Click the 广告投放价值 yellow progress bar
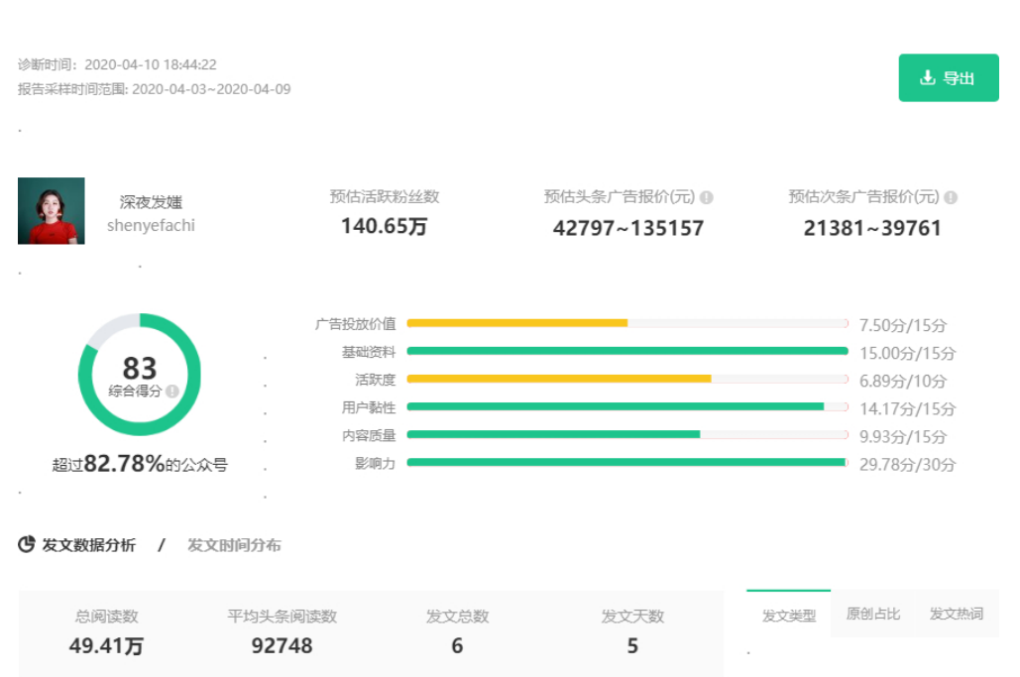 516,323
